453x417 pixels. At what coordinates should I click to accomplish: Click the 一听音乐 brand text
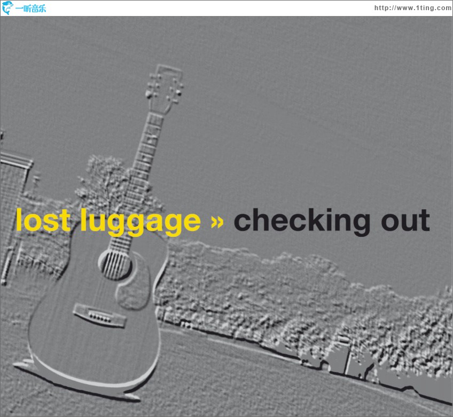[x=30, y=9]
